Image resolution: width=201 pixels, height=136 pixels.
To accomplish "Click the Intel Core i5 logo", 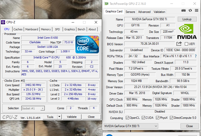I will coord(87,44).
